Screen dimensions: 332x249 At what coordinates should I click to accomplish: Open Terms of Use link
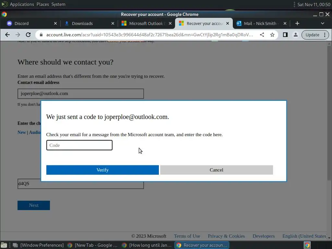pos(187,236)
